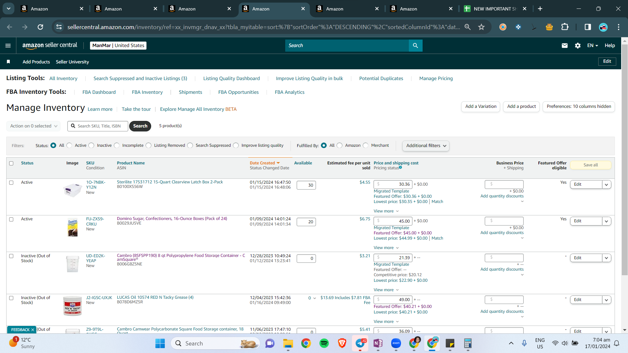The image size is (628, 353).
Task: Click the Add a product button
Action: click(x=521, y=107)
